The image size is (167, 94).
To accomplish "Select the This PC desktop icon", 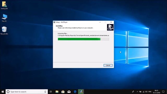I will [4, 18].
